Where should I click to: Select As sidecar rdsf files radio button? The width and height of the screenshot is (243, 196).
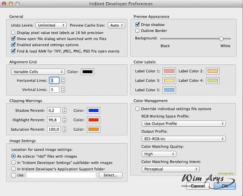[13, 156]
